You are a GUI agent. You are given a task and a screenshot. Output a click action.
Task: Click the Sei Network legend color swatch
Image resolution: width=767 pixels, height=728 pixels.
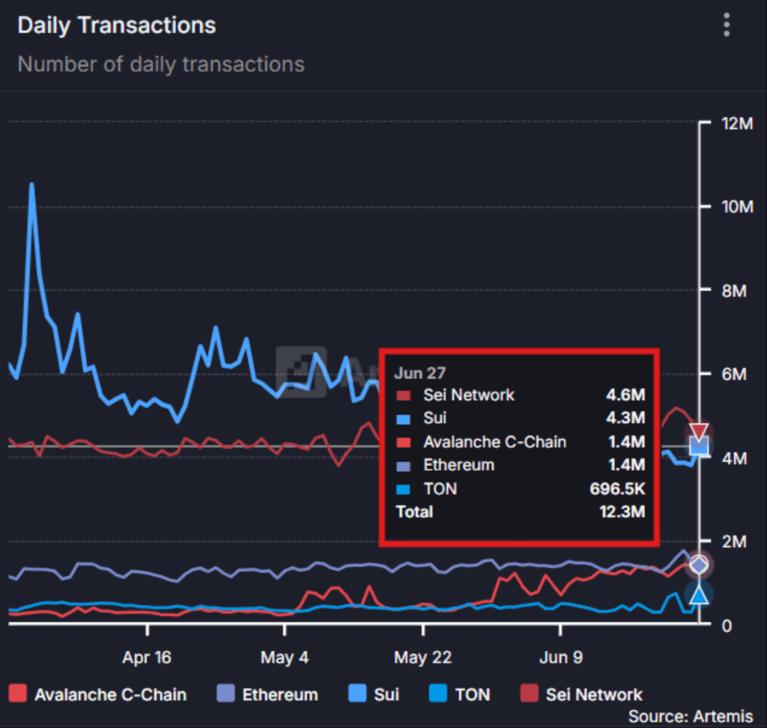530,694
